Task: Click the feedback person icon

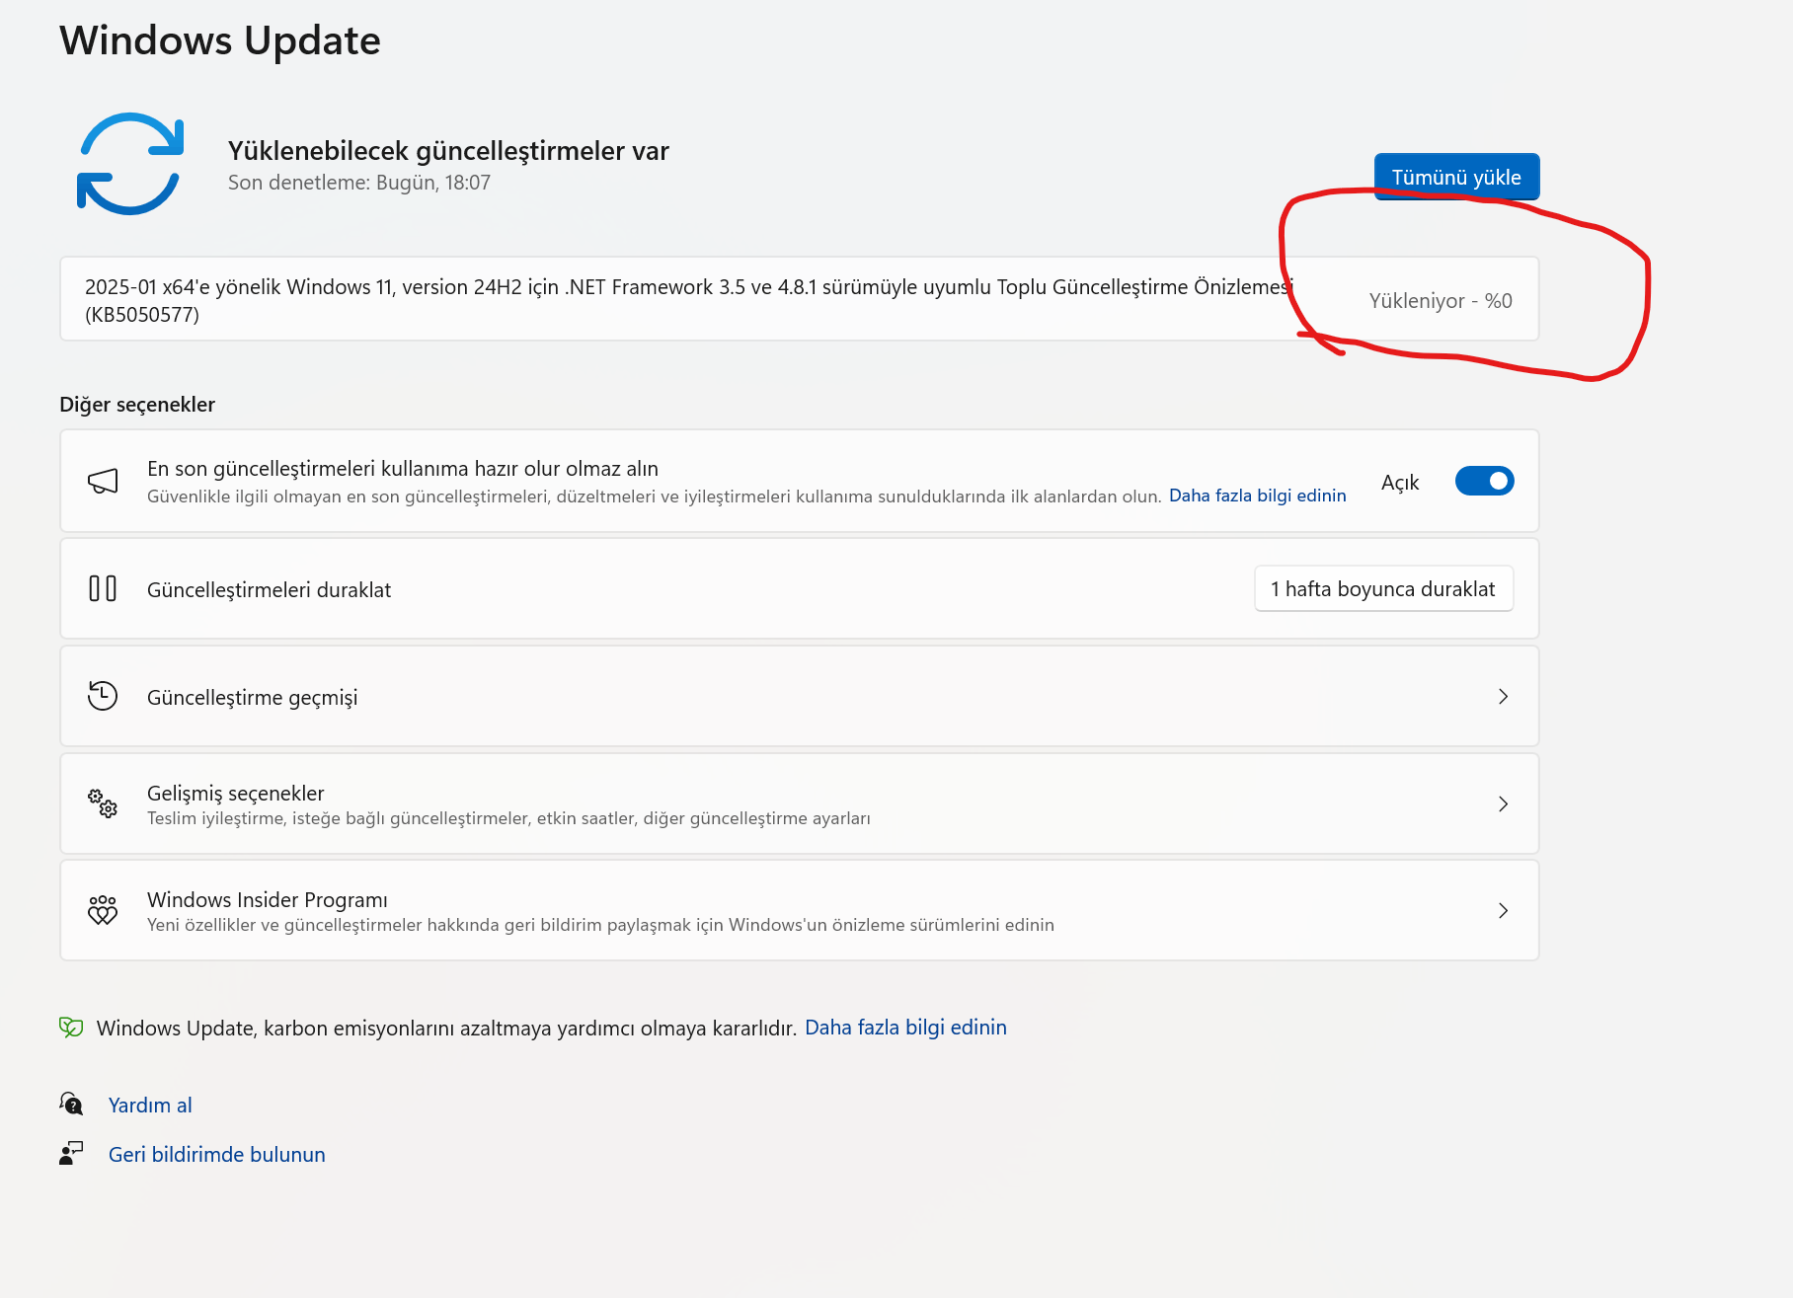Action: coord(71,1153)
